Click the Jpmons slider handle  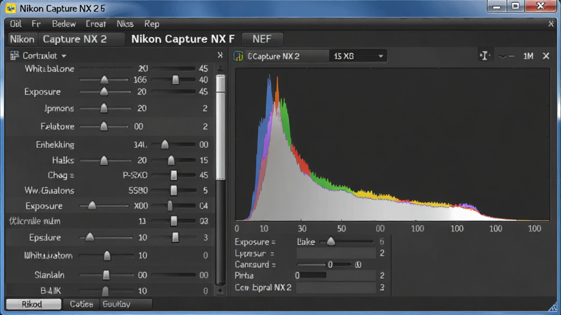pyautogui.click(x=104, y=108)
